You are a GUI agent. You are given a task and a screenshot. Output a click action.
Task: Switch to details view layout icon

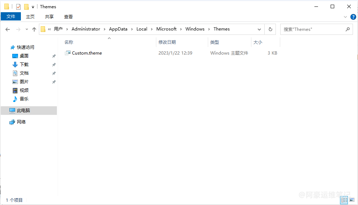tap(344, 200)
